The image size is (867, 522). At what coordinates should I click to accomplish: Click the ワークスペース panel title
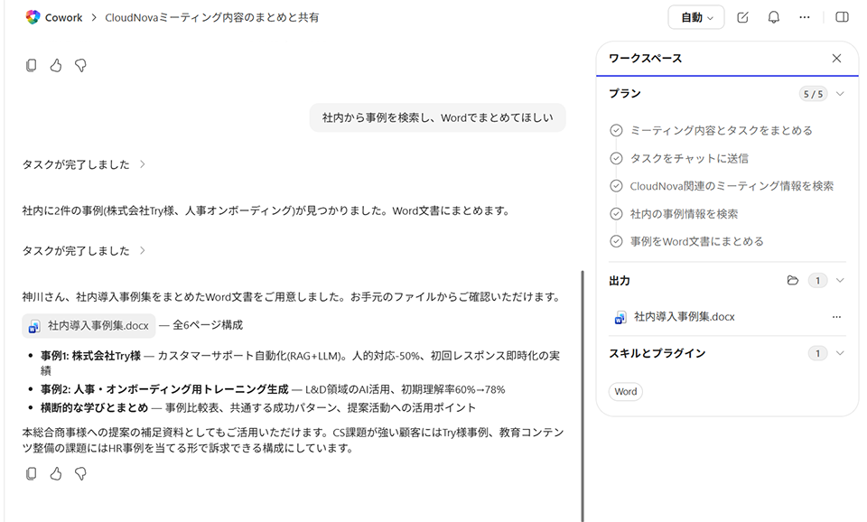645,59
